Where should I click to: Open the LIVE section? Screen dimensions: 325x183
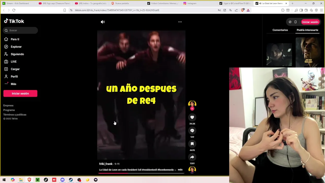(x=14, y=62)
